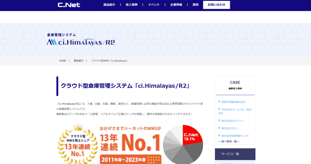Select breadcrumb text クラウド型WMS「ci.Himalayas」
This screenshot has width=311, height=164.
(110, 61)
